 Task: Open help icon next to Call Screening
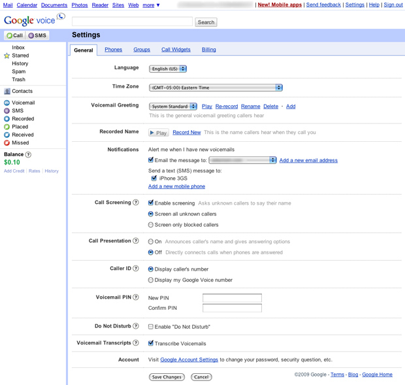[136, 203]
